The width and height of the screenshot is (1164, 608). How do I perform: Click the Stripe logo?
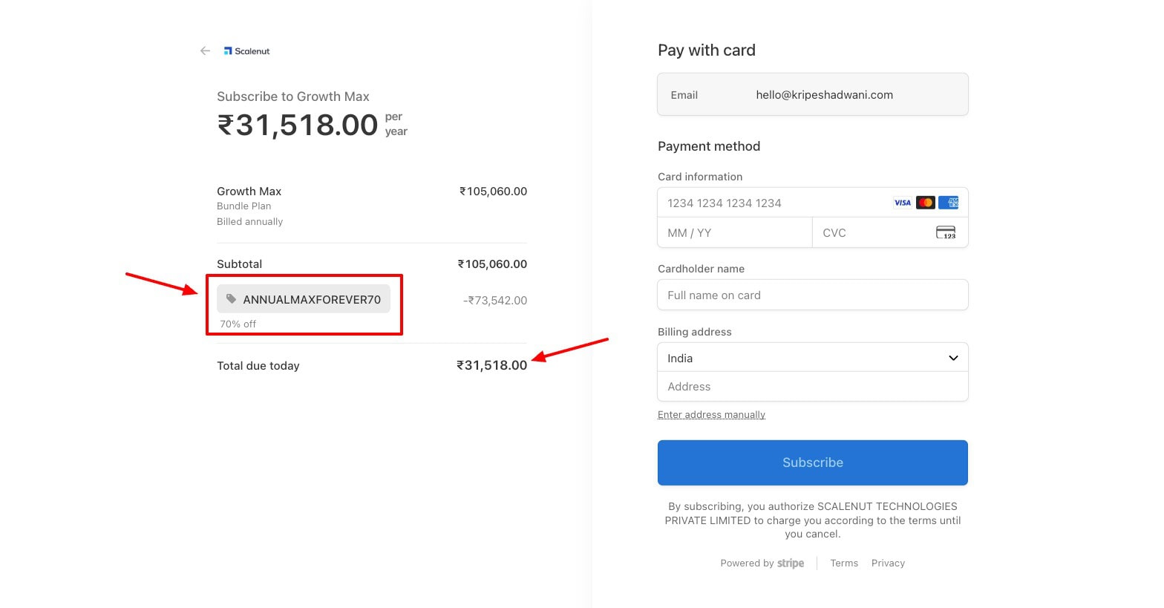[x=791, y=563]
